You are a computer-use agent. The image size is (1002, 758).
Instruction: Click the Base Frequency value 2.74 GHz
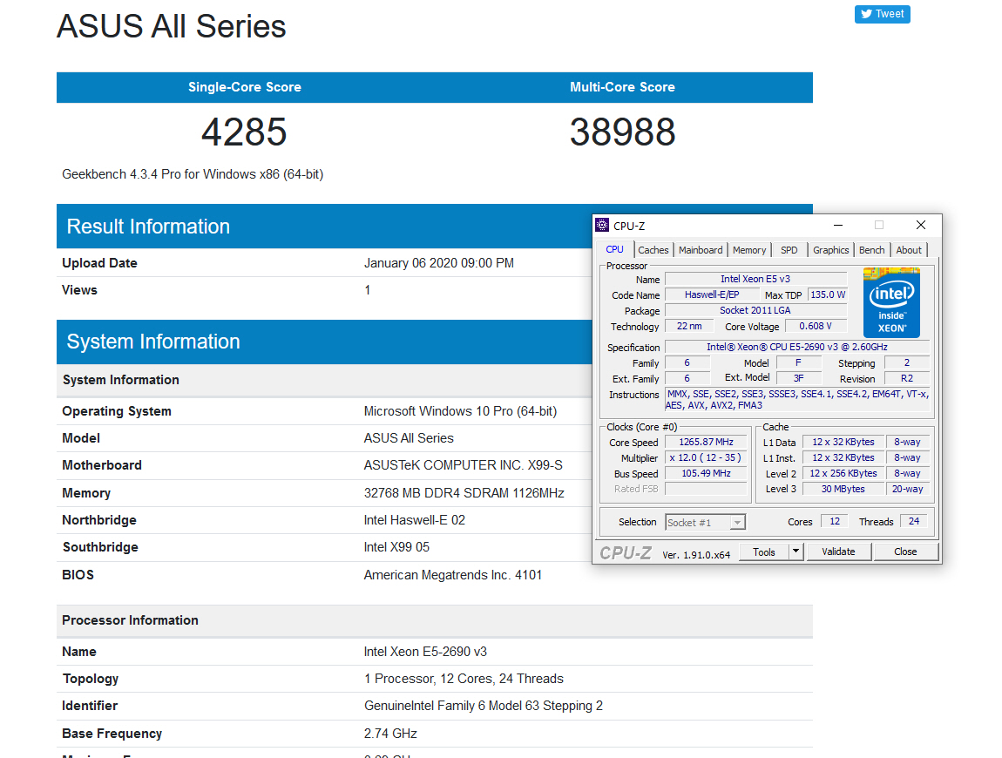point(390,734)
